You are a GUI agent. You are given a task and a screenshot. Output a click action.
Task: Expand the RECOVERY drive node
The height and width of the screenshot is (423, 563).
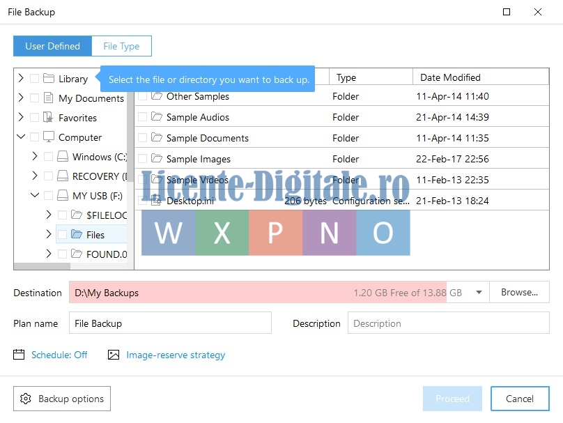tap(34, 176)
